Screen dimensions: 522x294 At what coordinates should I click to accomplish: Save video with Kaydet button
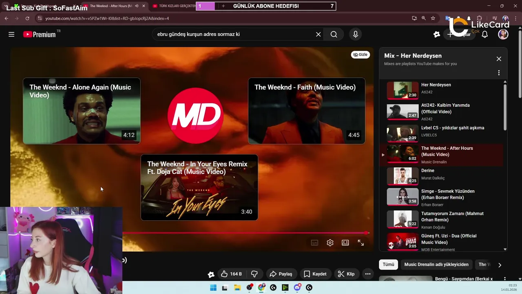tap(315, 274)
